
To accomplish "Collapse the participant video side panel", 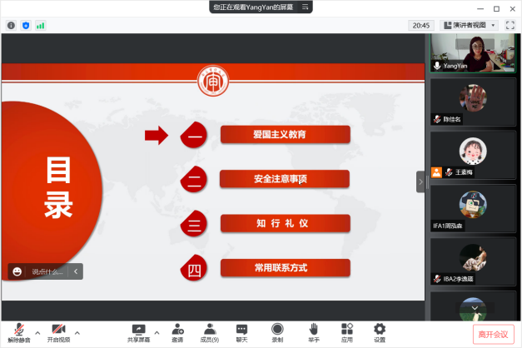I will [x=420, y=181].
